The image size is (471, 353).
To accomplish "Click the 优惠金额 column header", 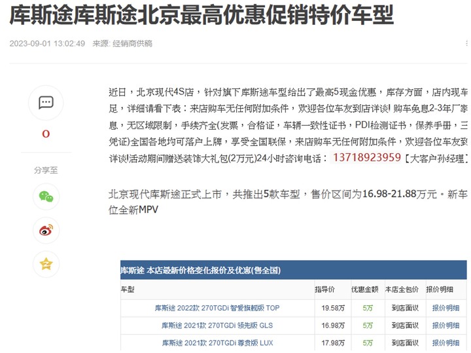I will tap(364, 289).
